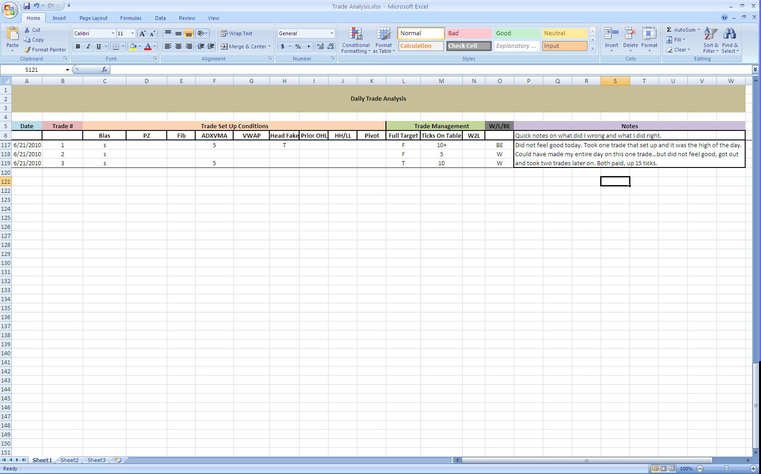Screen dimensions: 761x474
Task: Copy the selected cell
Action: pyautogui.click(x=34, y=40)
